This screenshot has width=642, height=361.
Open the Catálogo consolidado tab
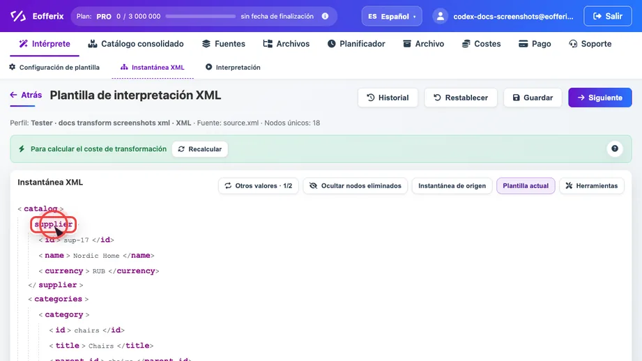pos(136,44)
